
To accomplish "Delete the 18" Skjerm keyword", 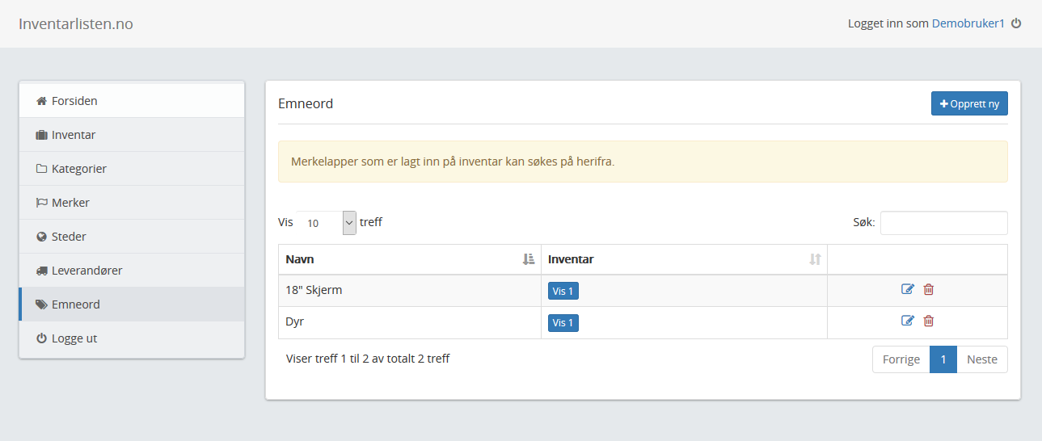I will (x=929, y=290).
